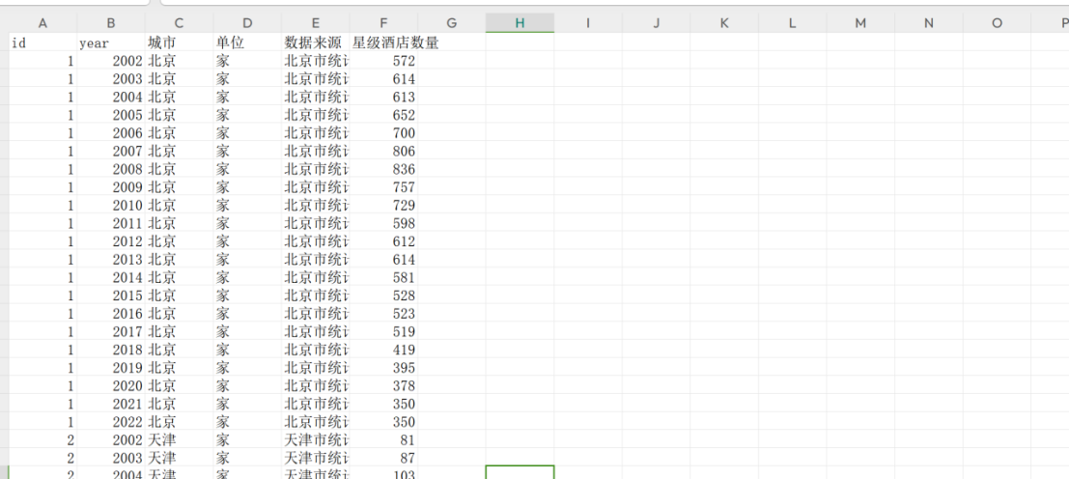Screen dimensions: 1070x479
Task: Select the cell with value 613
Action: (383, 97)
